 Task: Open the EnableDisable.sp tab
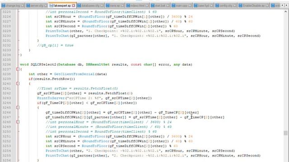coord(253,5)
